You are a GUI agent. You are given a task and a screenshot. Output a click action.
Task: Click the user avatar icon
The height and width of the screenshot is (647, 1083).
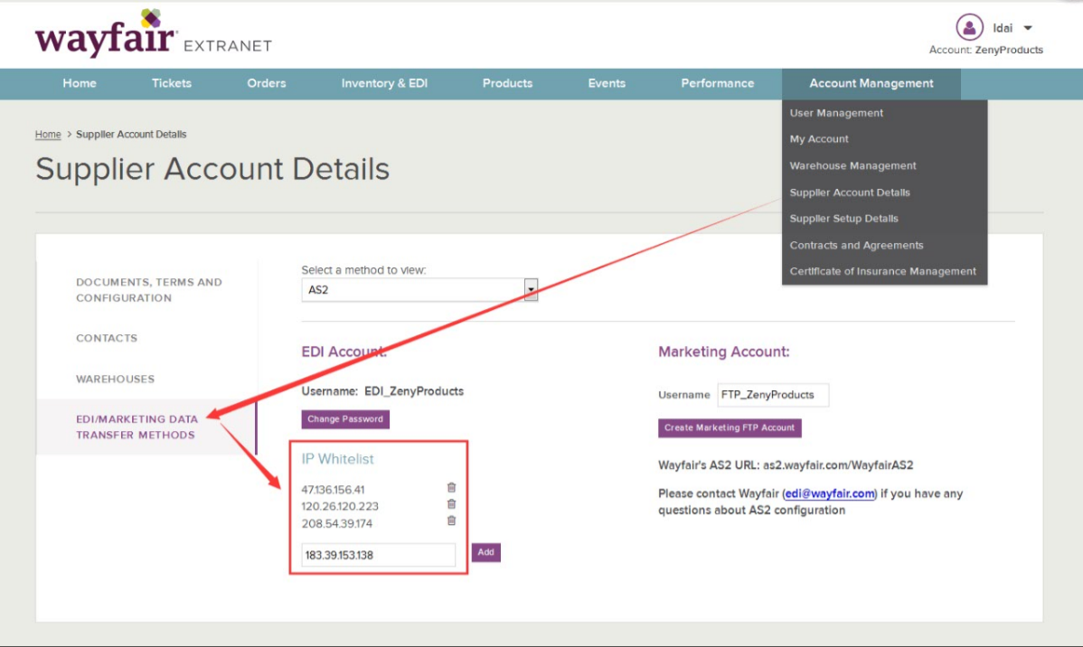click(969, 28)
